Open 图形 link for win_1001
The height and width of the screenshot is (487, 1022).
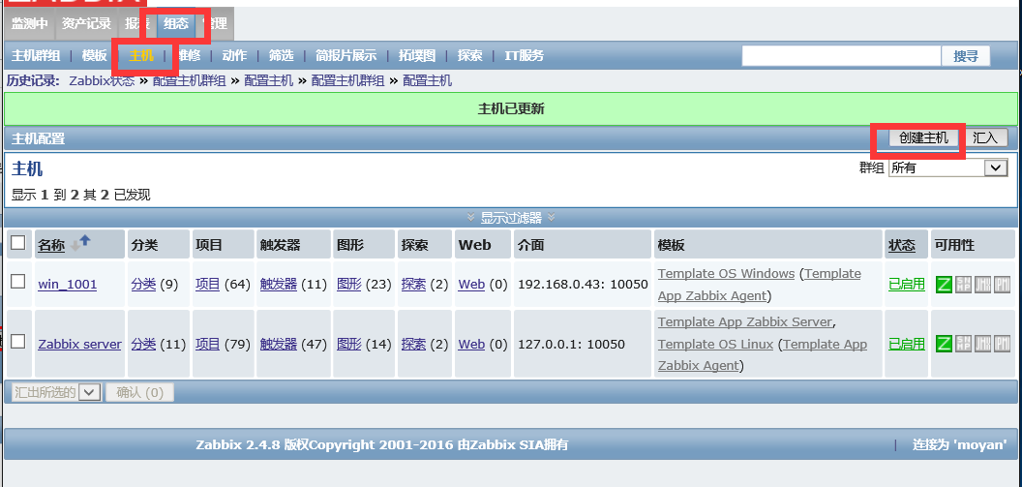tap(348, 285)
